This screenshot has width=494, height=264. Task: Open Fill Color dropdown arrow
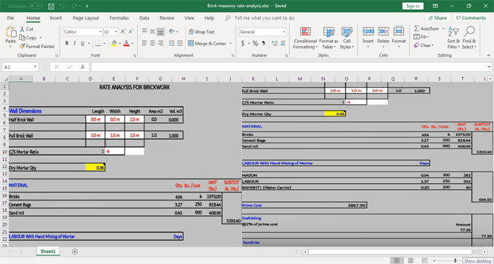coord(120,43)
